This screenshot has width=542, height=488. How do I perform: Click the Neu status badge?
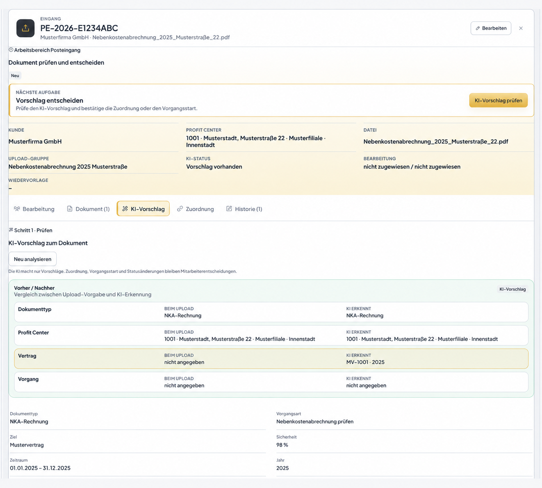click(15, 75)
